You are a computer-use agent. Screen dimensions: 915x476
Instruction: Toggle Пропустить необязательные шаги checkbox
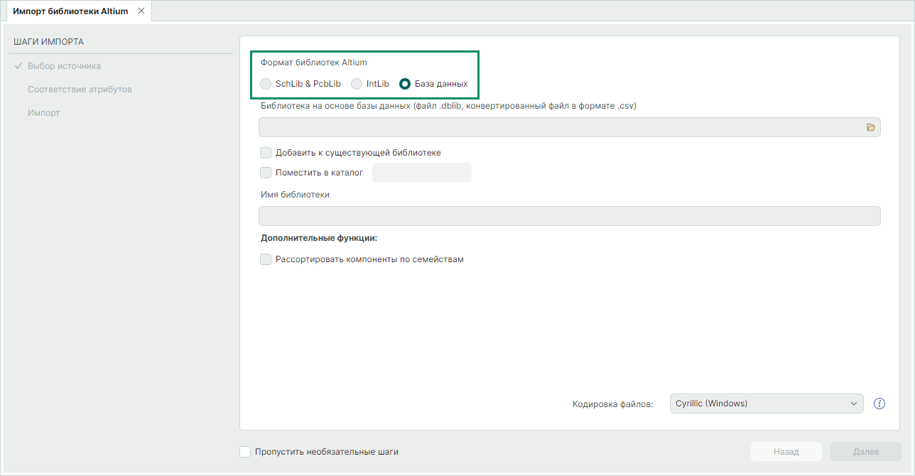246,452
